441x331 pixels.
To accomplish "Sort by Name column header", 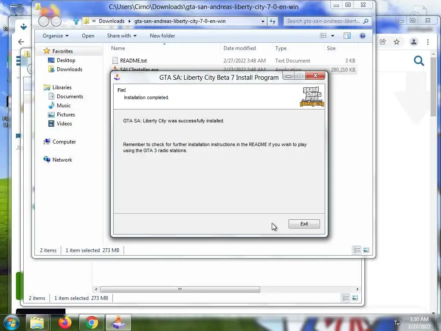I will (118, 48).
